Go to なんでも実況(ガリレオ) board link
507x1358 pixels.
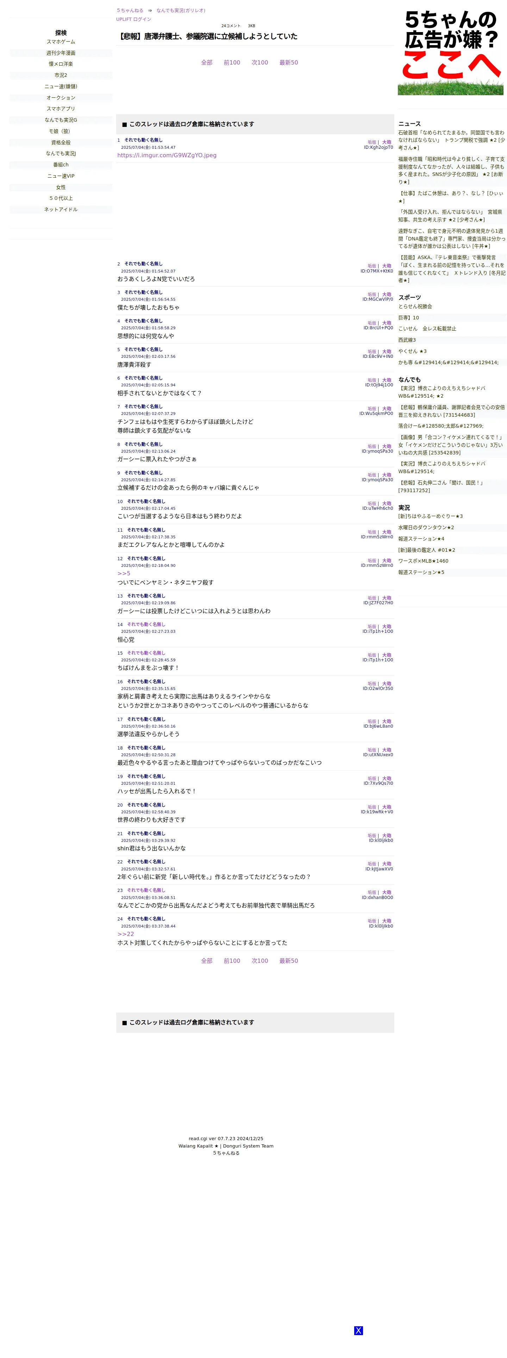pyautogui.click(x=181, y=11)
